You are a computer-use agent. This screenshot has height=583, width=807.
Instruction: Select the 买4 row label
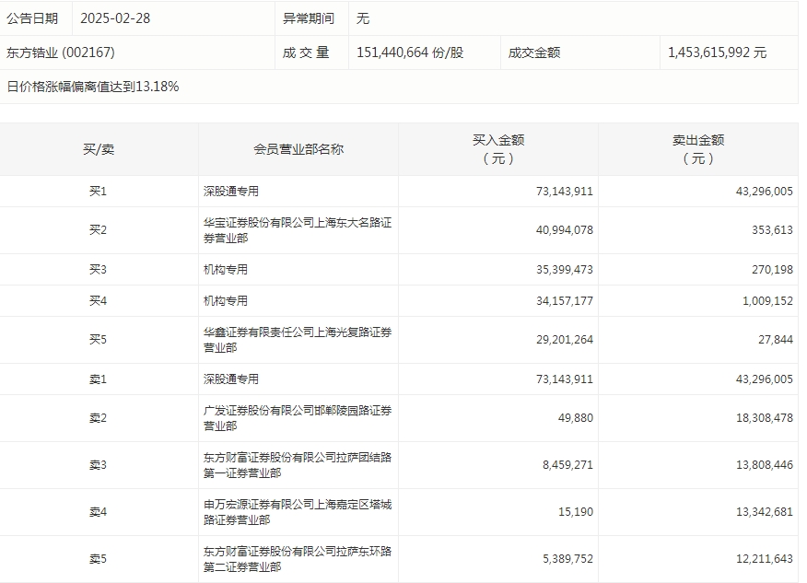coord(99,301)
